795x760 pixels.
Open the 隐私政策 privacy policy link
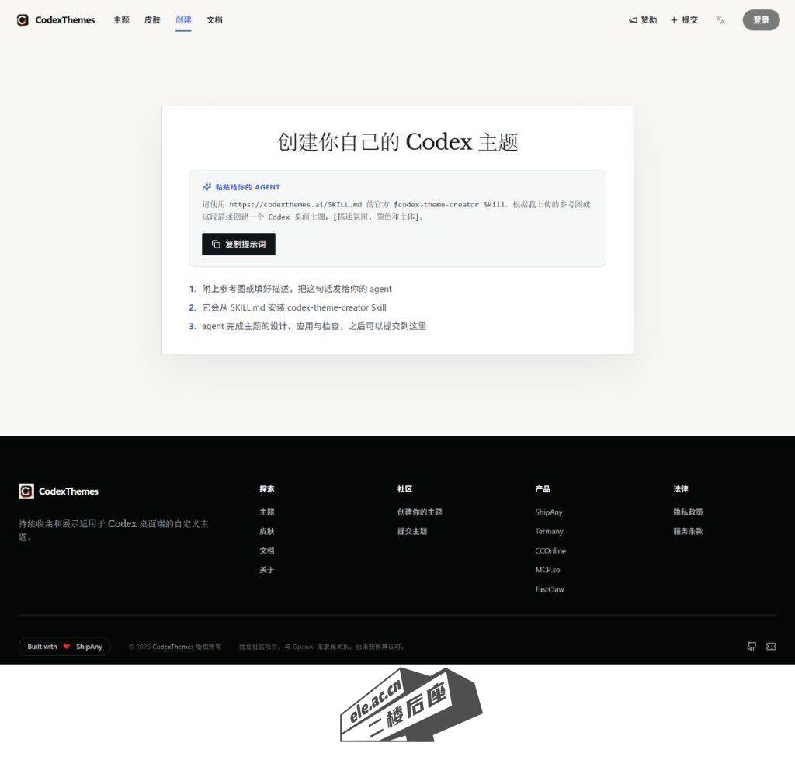(x=688, y=512)
